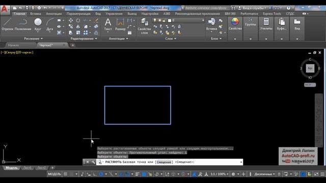Click the Rotate tool icon
This screenshot has width=326, height=183.
(78, 20)
